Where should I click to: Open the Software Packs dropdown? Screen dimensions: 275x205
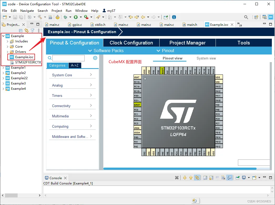point(106,51)
